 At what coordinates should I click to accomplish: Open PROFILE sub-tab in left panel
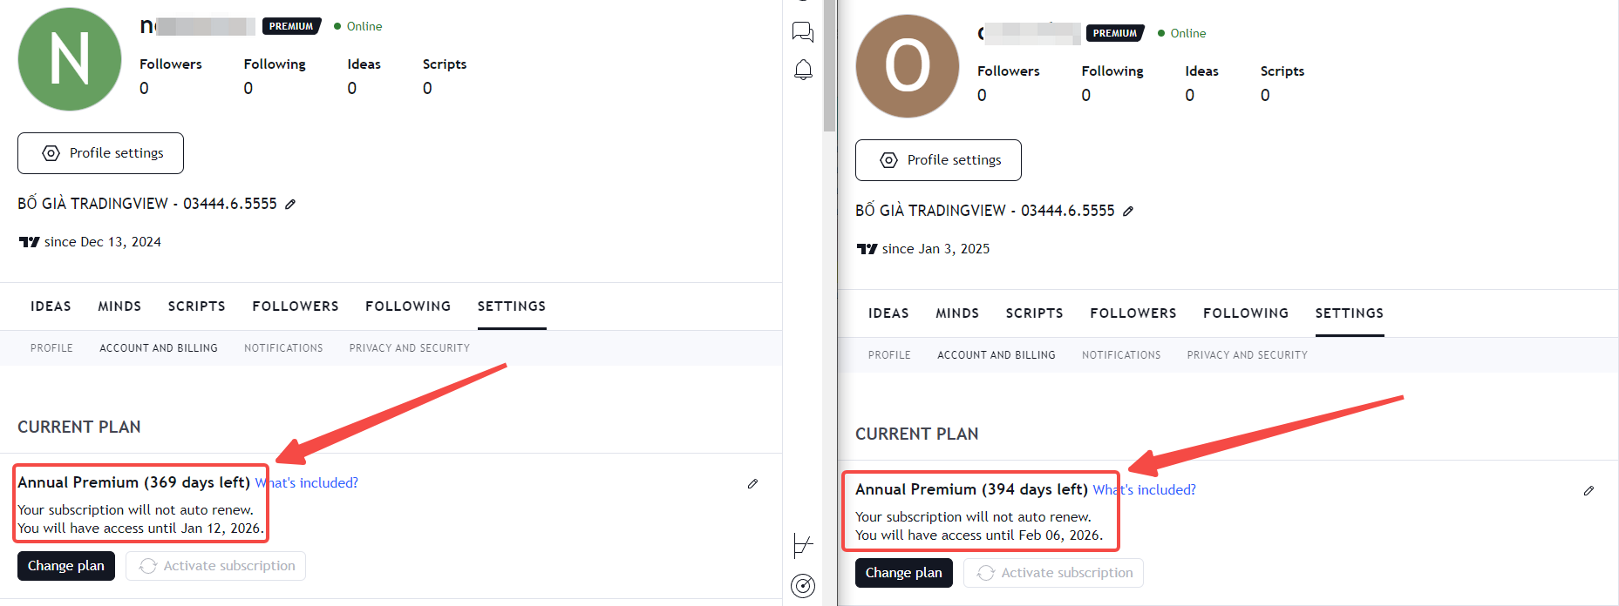(51, 348)
